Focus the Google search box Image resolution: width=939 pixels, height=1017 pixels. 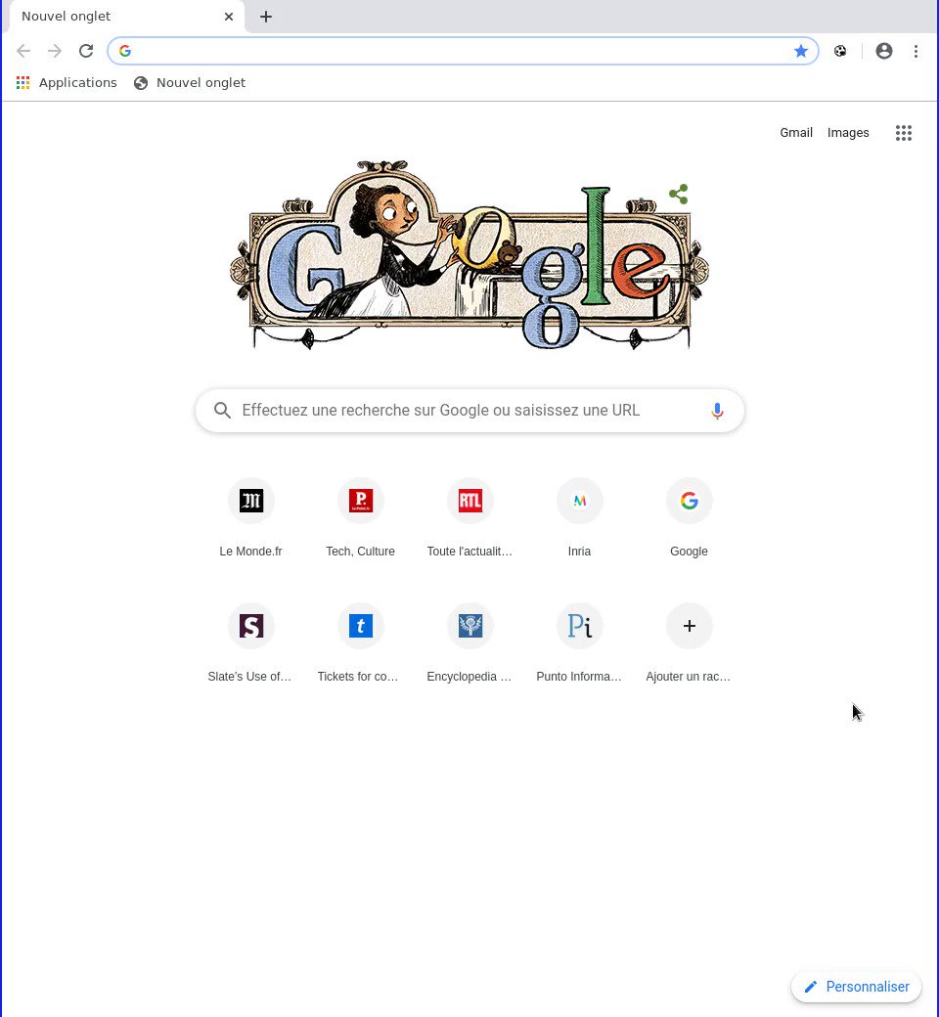coord(469,411)
